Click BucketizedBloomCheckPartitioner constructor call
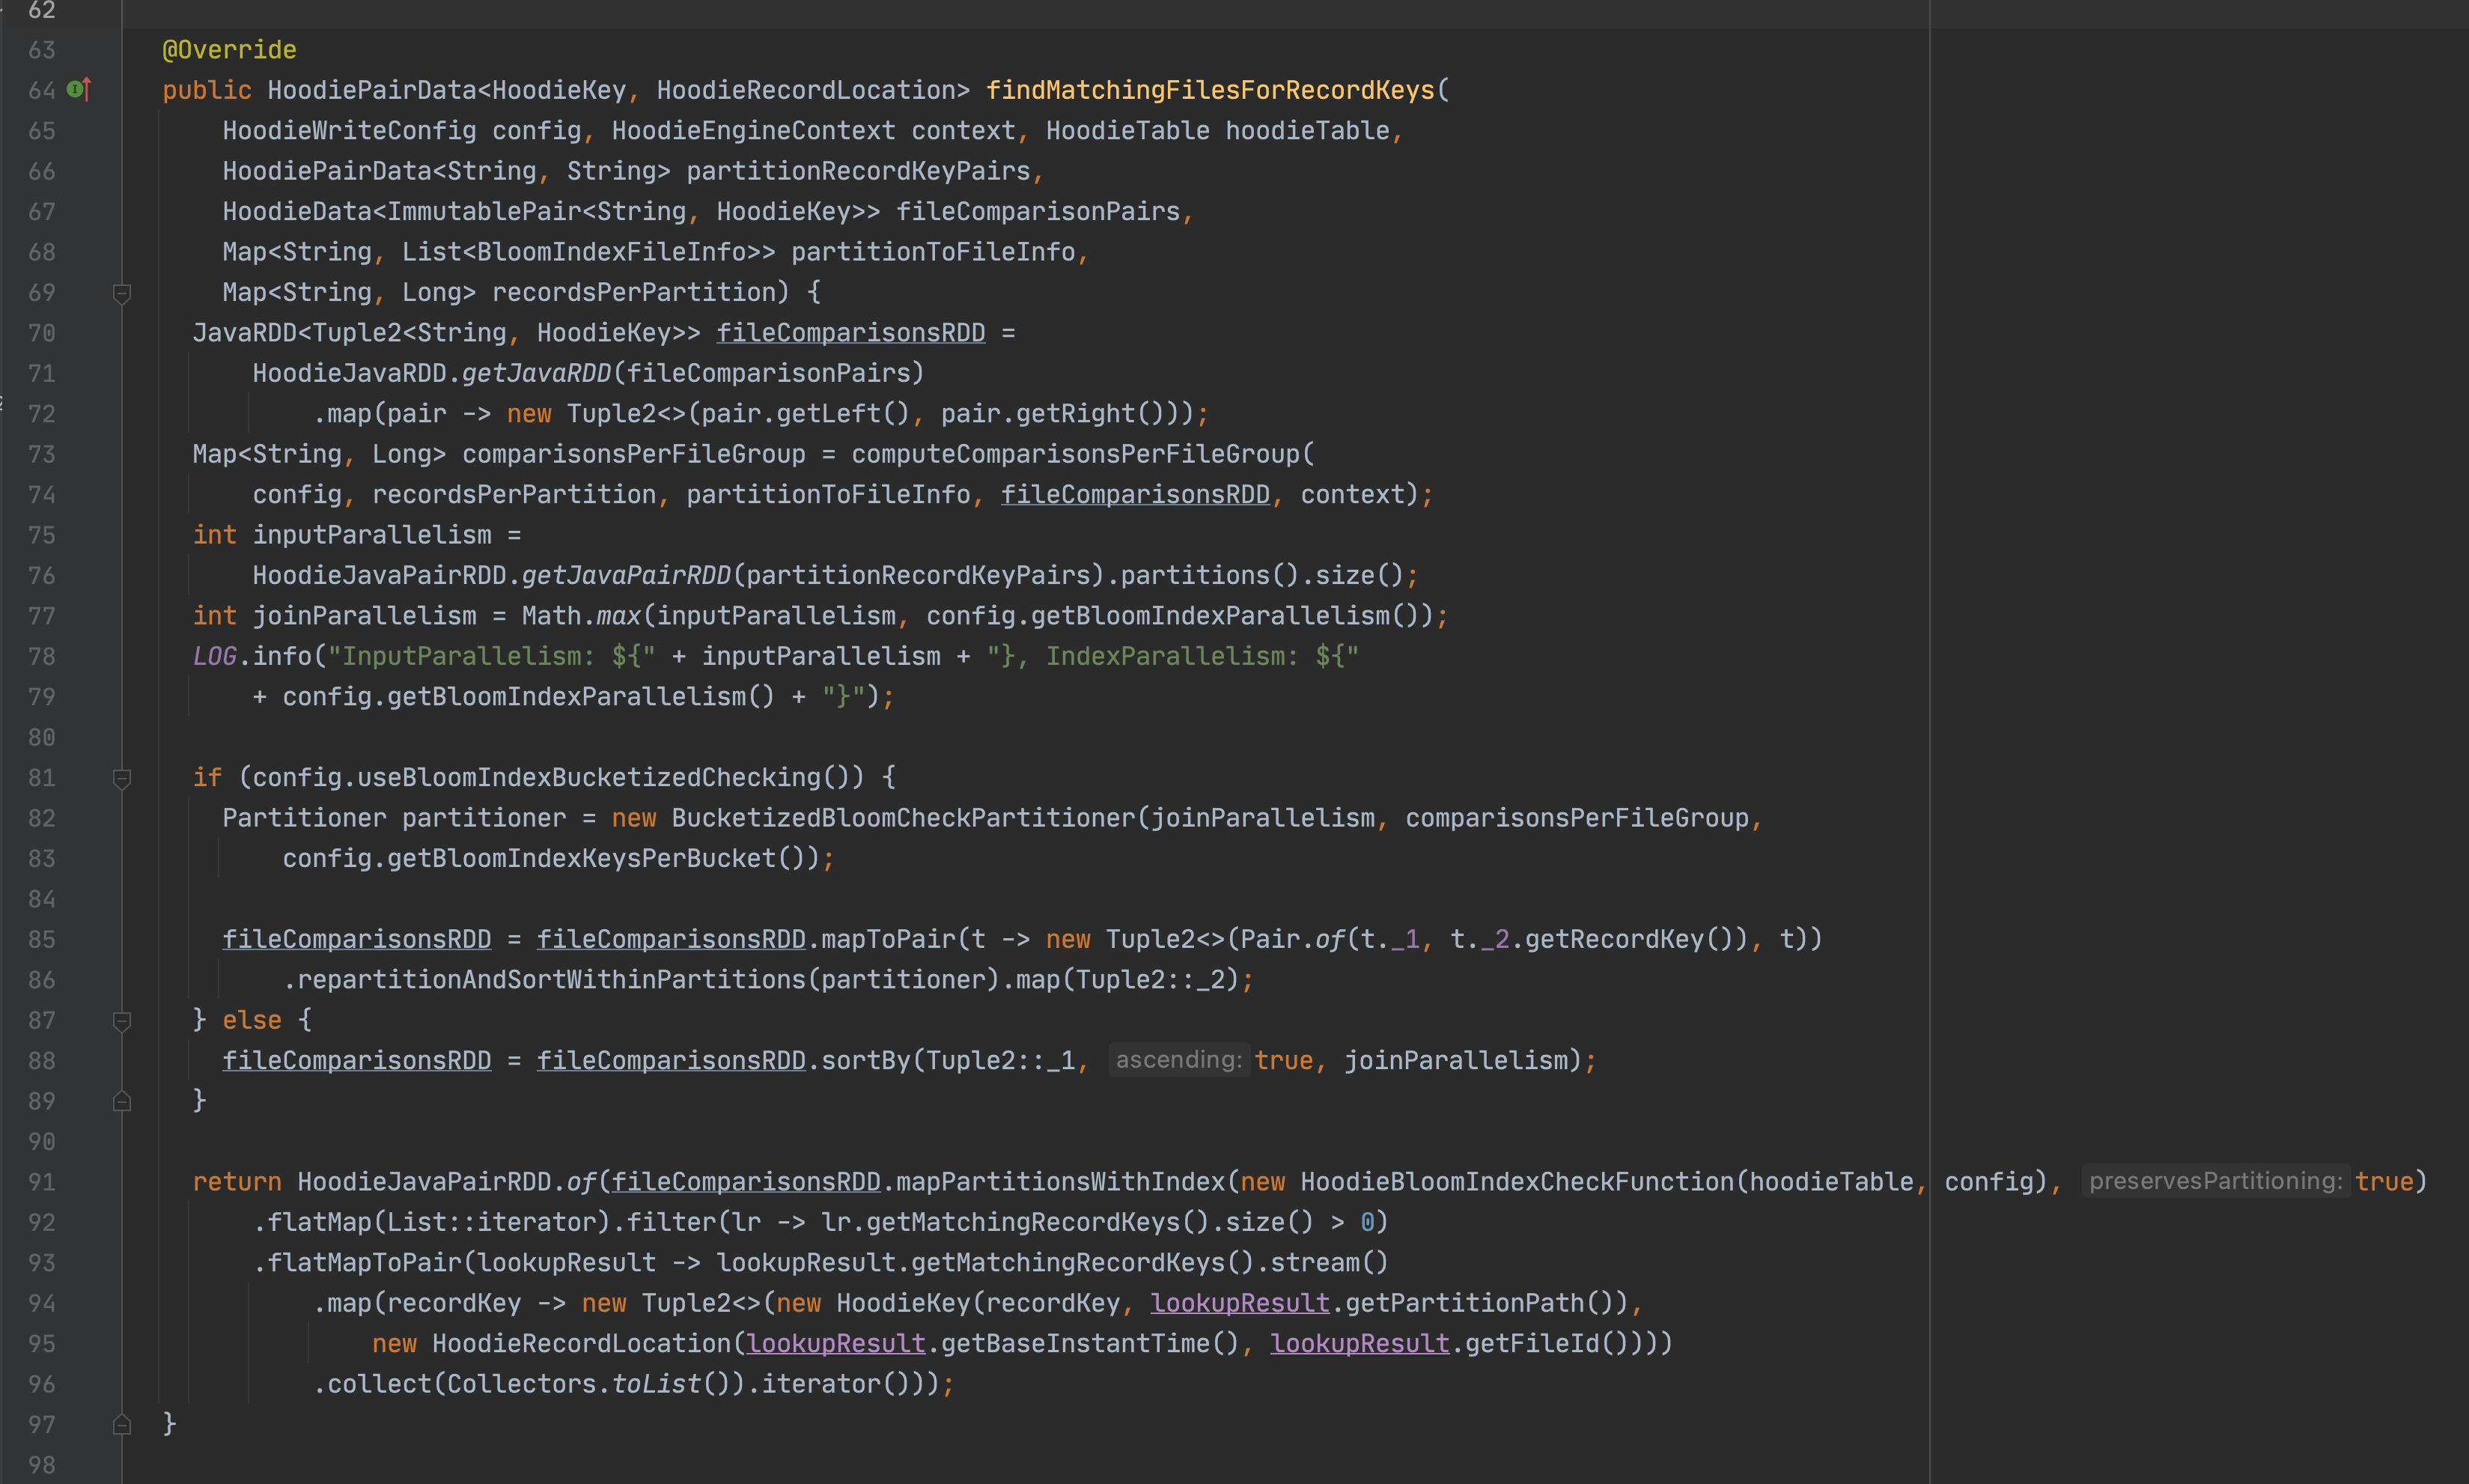Image resolution: width=2469 pixels, height=1484 pixels. pos(903,818)
